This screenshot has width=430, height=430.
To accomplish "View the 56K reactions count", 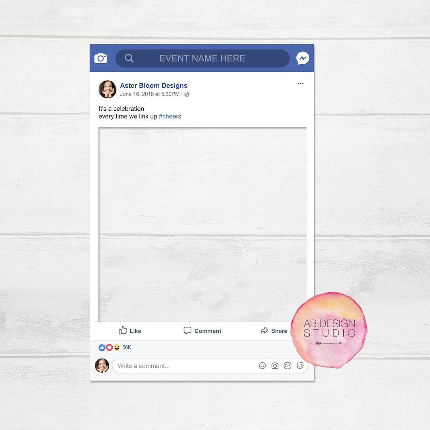I will pyautogui.click(x=127, y=347).
